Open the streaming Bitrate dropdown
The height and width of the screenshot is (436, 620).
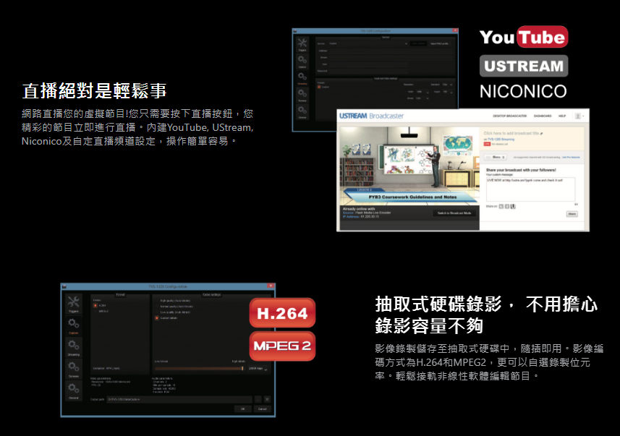(422, 98)
